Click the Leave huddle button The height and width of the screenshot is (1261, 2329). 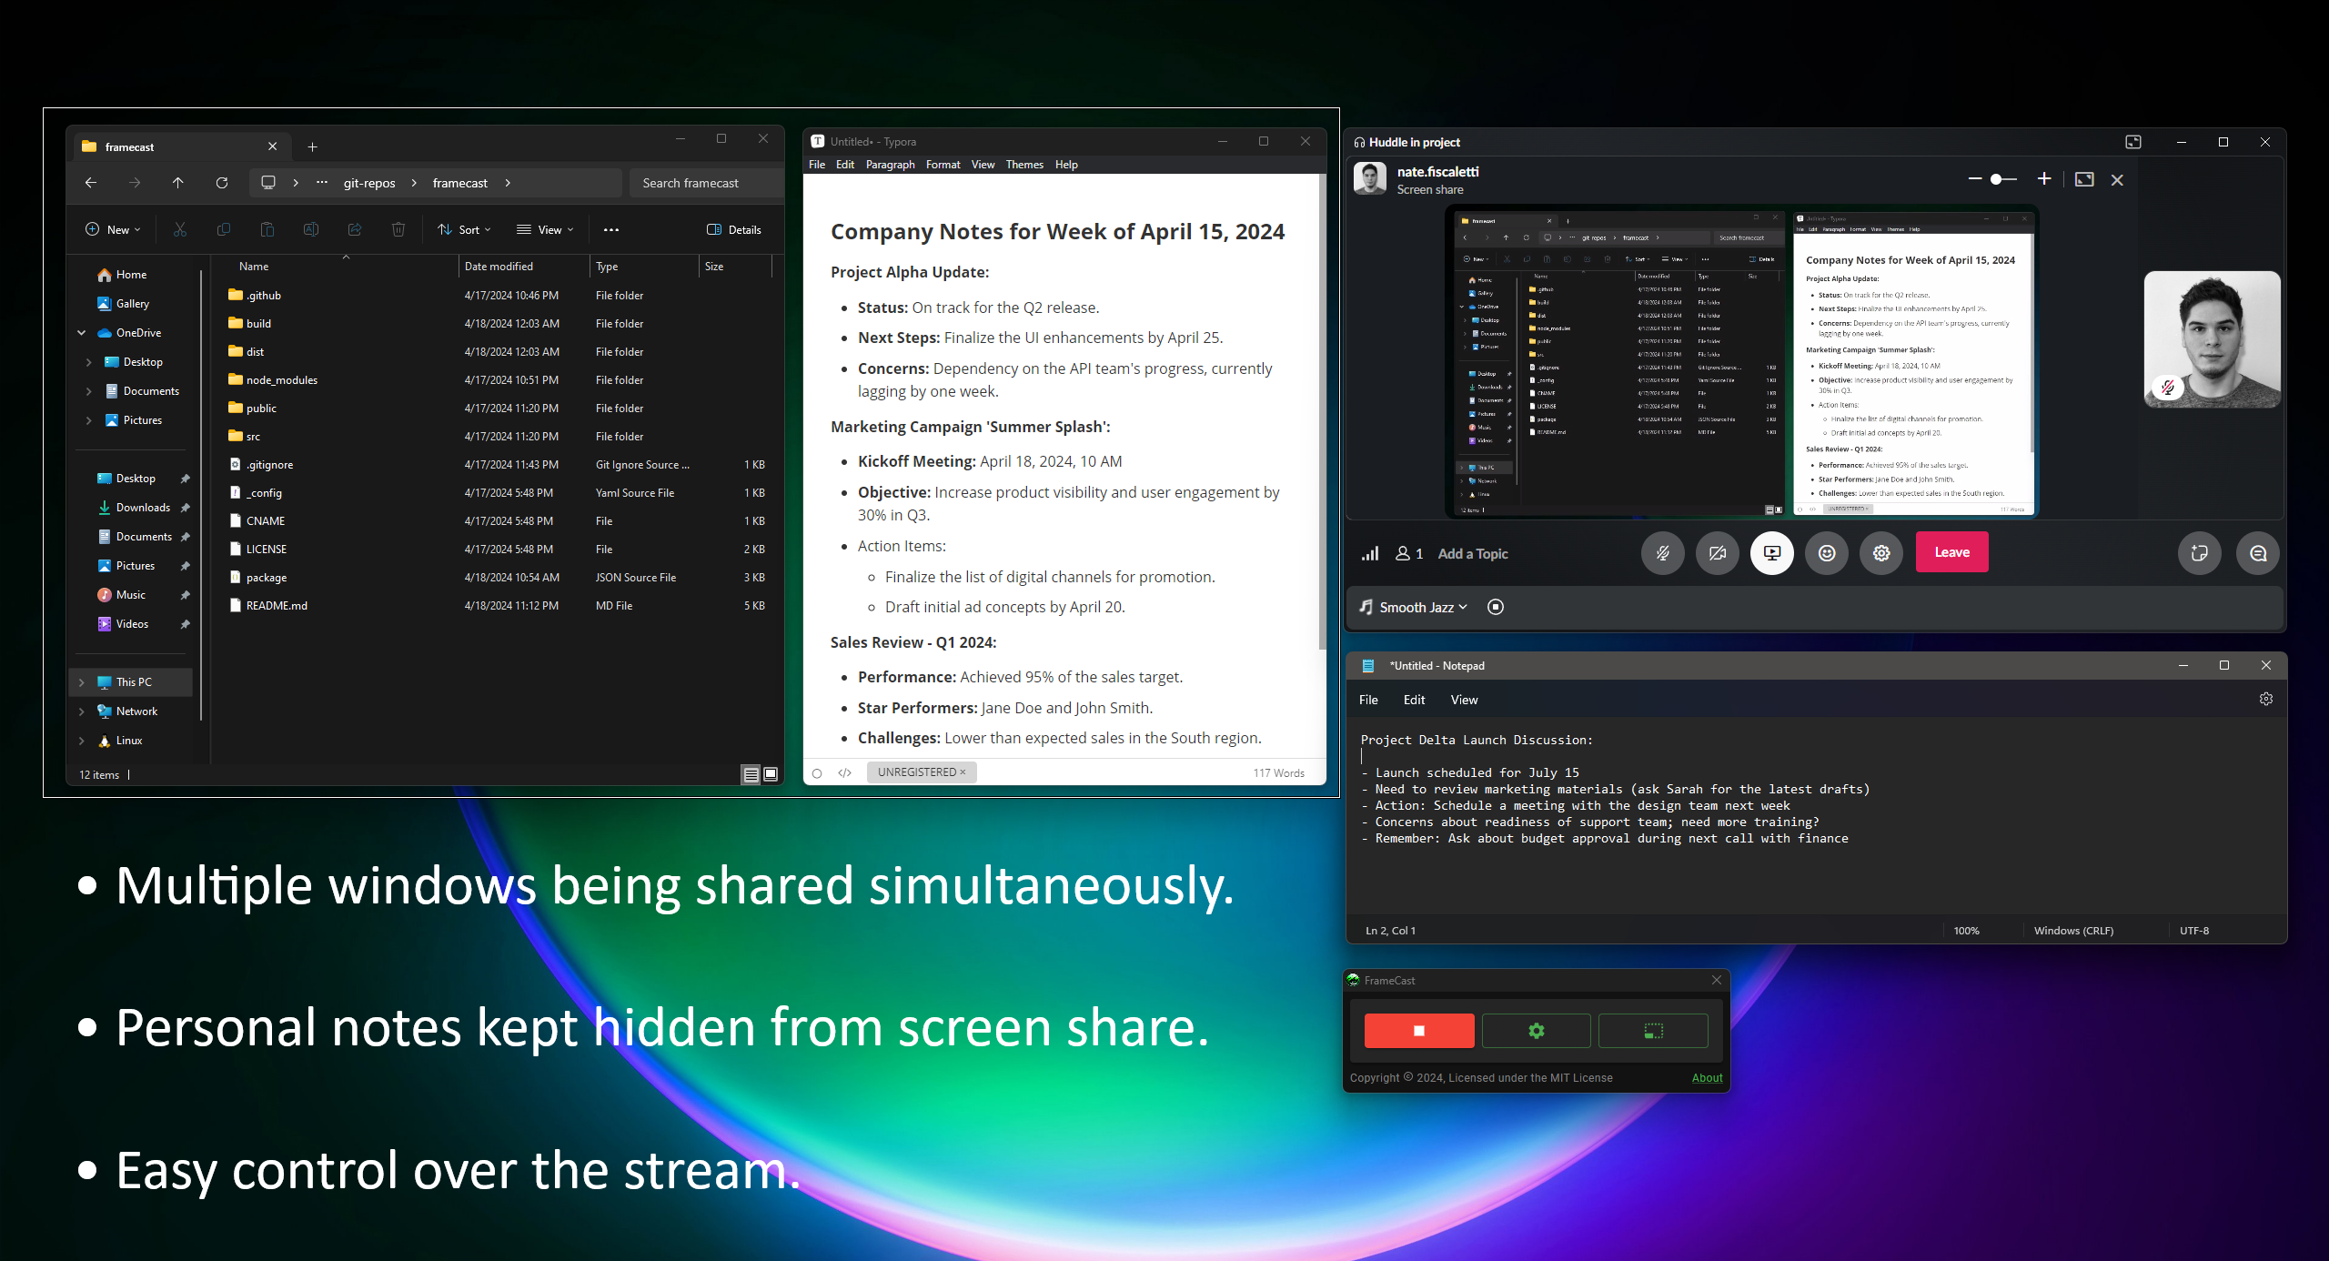(1951, 552)
